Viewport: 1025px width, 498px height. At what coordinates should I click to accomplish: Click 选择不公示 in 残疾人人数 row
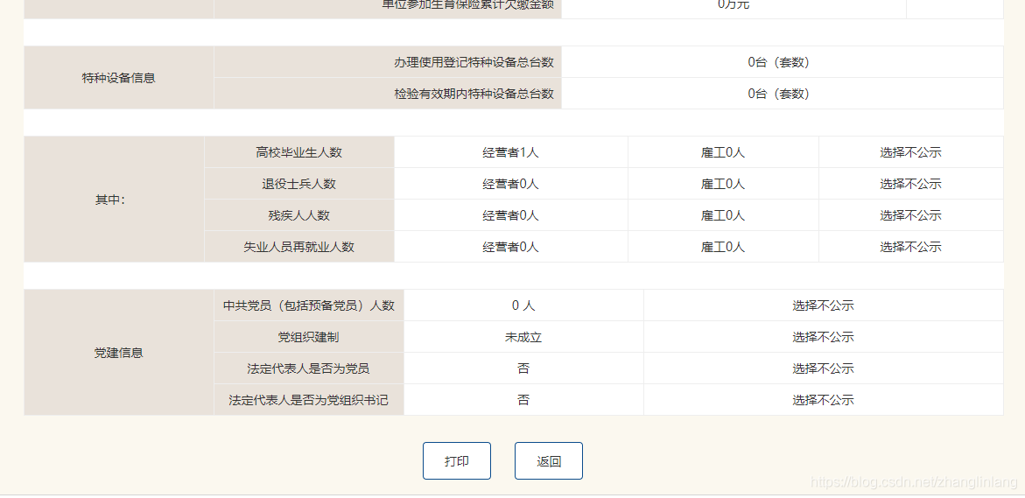tap(910, 215)
